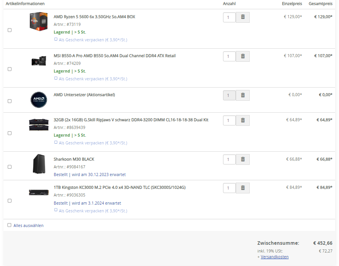This screenshot has width=339, height=266.
Task: Click the Sharkoon case thumbnail
Action: point(39,164)
